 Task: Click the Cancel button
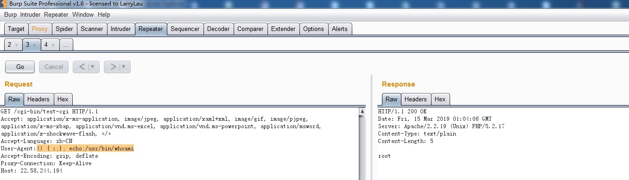click(54, 67)
